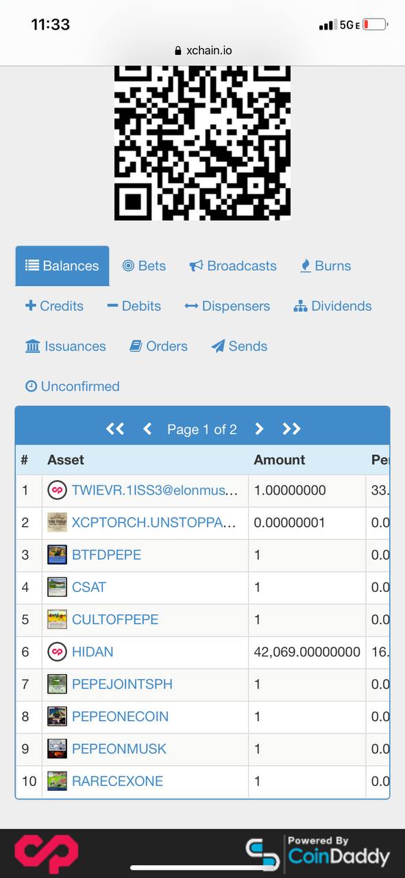Click the 1.00000000 amount cell
This screenshot has height=878, width=405.
(x=307, y=490)
